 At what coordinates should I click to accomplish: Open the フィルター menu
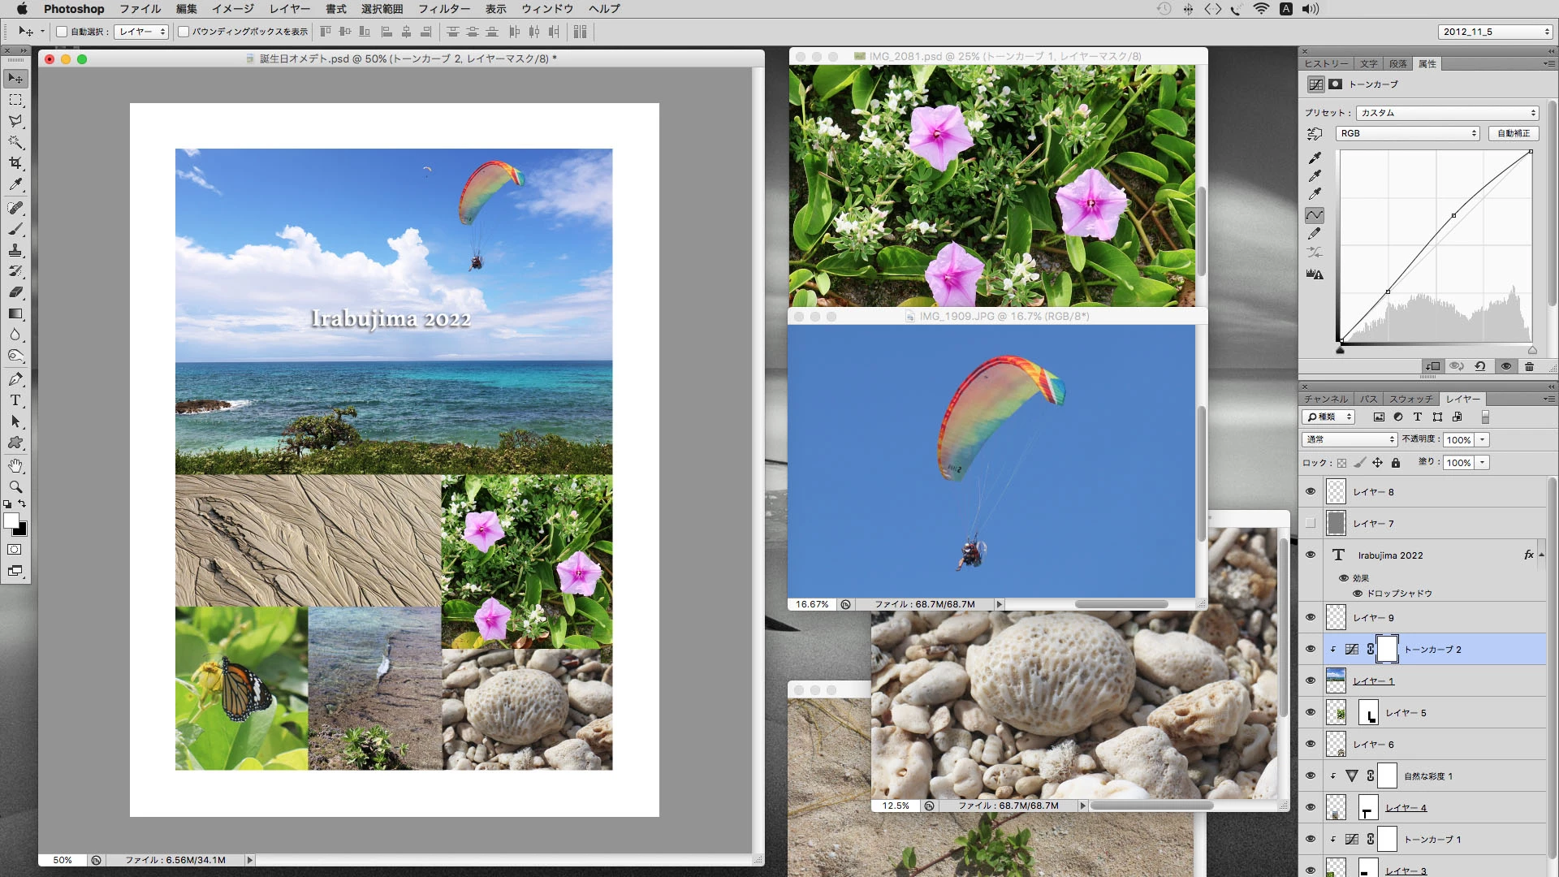[x=443, y=9]
